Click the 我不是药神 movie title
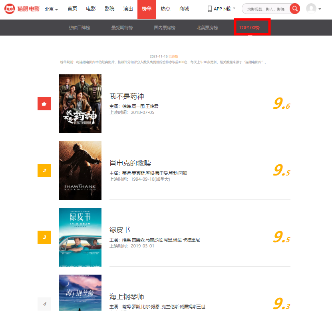The image size is (332, 311). point(127,96)
